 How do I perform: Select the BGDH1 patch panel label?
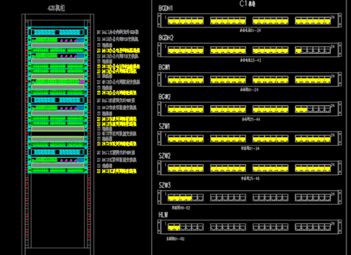[x=165, y=8]
